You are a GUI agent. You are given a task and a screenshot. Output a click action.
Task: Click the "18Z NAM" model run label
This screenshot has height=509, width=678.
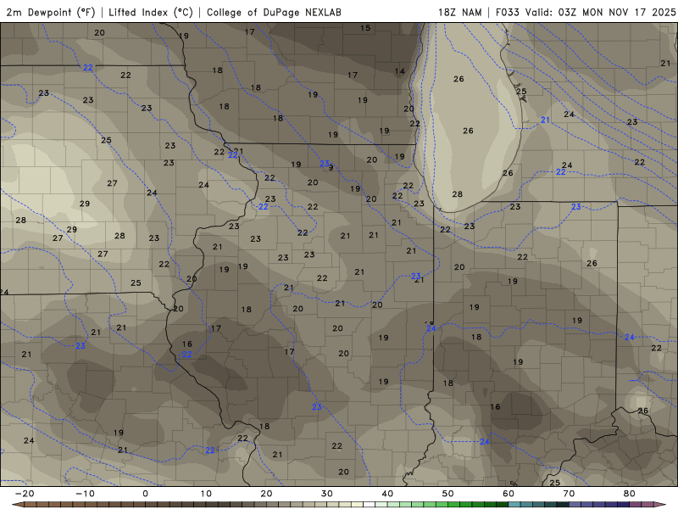coord(460,12)
